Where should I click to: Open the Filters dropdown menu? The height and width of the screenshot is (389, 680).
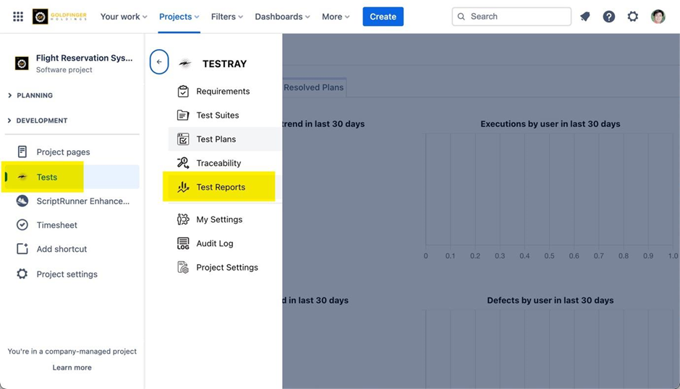[x=226, y=17]
